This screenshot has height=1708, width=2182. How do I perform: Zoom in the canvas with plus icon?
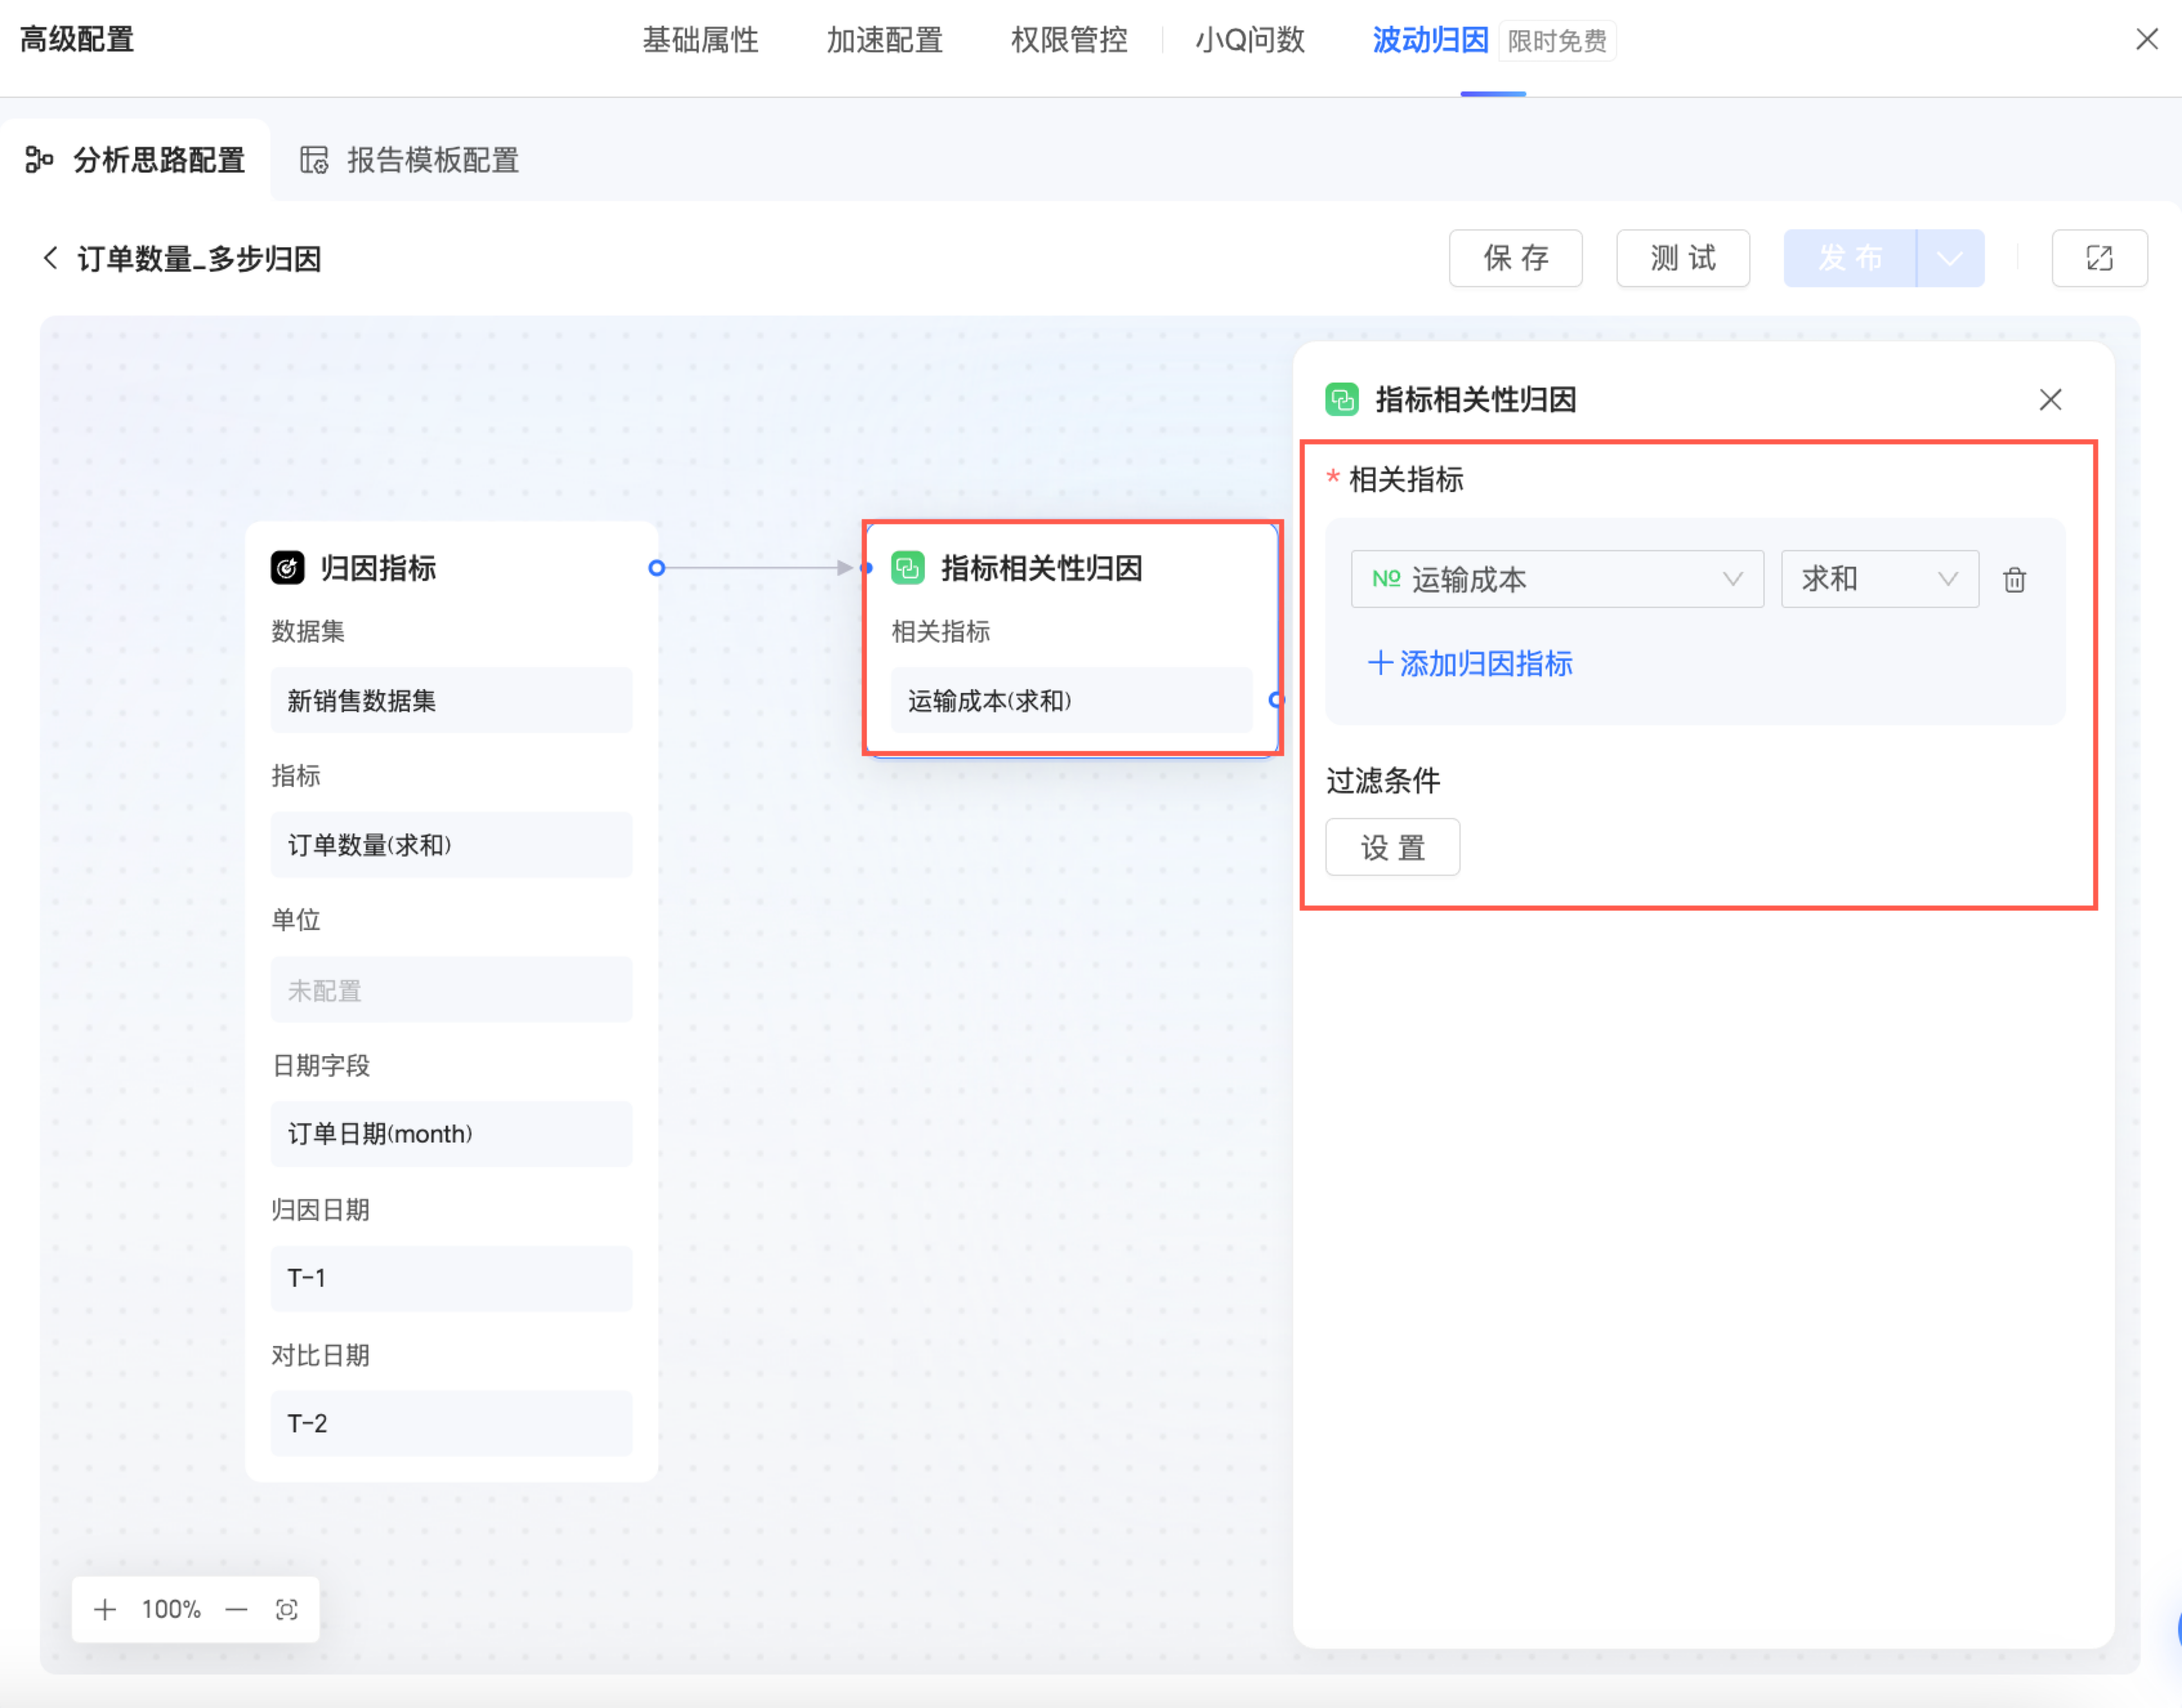point(105,1609)
